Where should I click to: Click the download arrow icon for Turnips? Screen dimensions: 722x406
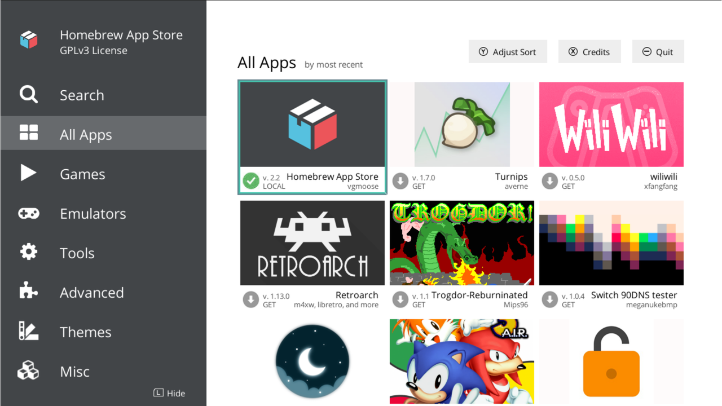click(x=400, y=181)
